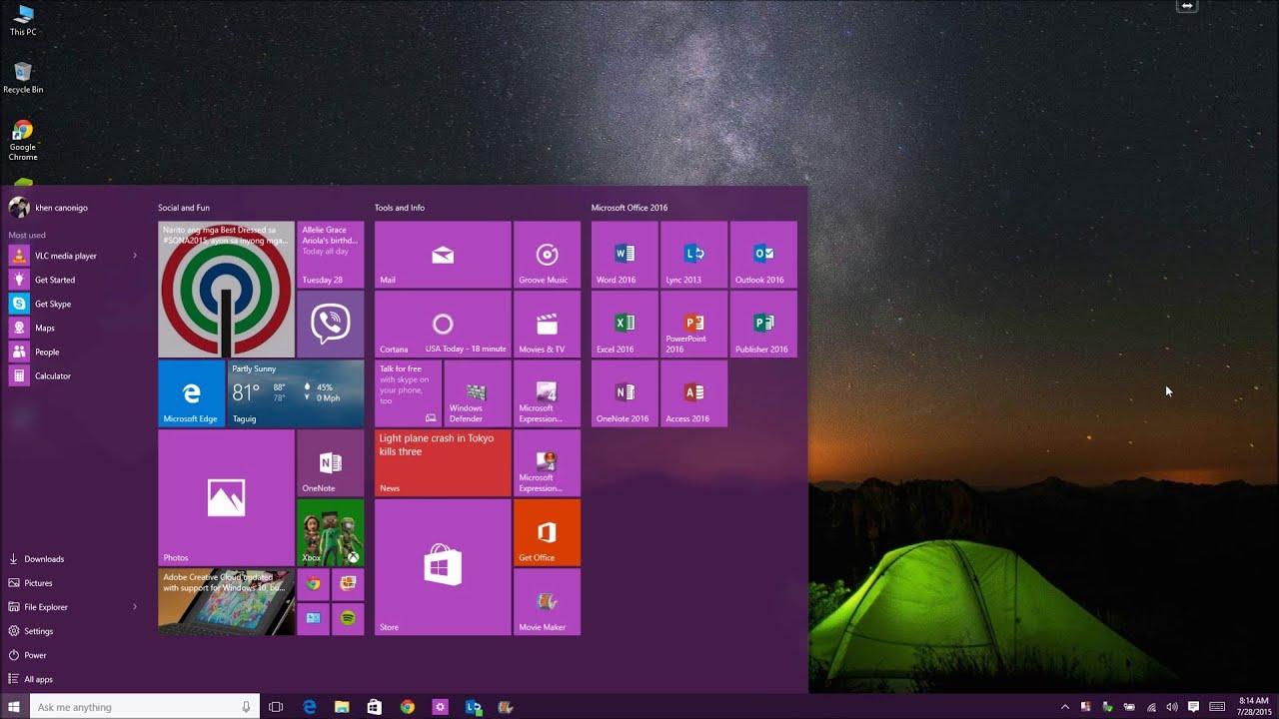This screenshot has height=719, width=1279.
Task: Open the Mail tile
Action: point(443,255)
